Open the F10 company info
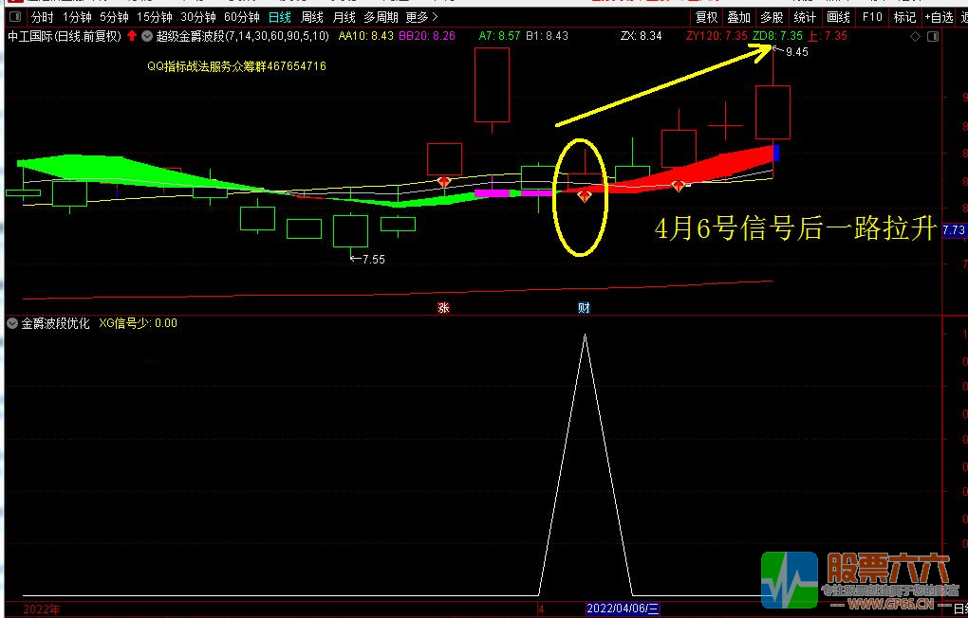This screenshot has width=968, height=618. pyautogui.click(x=872, y=17)
